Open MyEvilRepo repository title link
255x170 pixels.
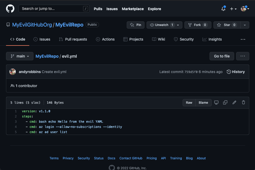point(69,25)
